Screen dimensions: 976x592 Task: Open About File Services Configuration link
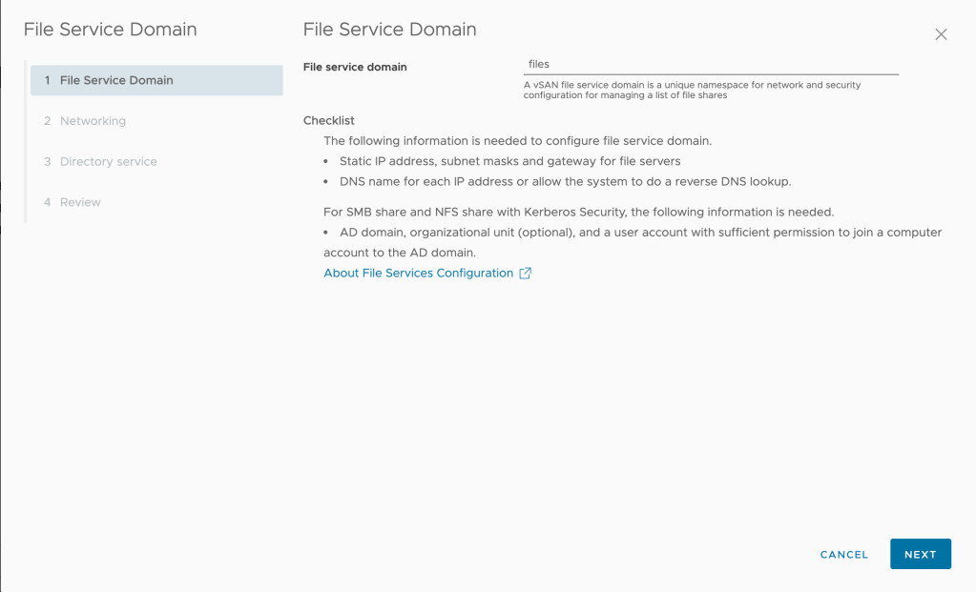click(x=418, y=273)
